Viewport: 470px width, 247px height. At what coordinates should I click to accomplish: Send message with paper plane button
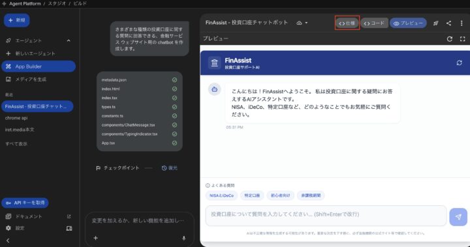point(458,217)
